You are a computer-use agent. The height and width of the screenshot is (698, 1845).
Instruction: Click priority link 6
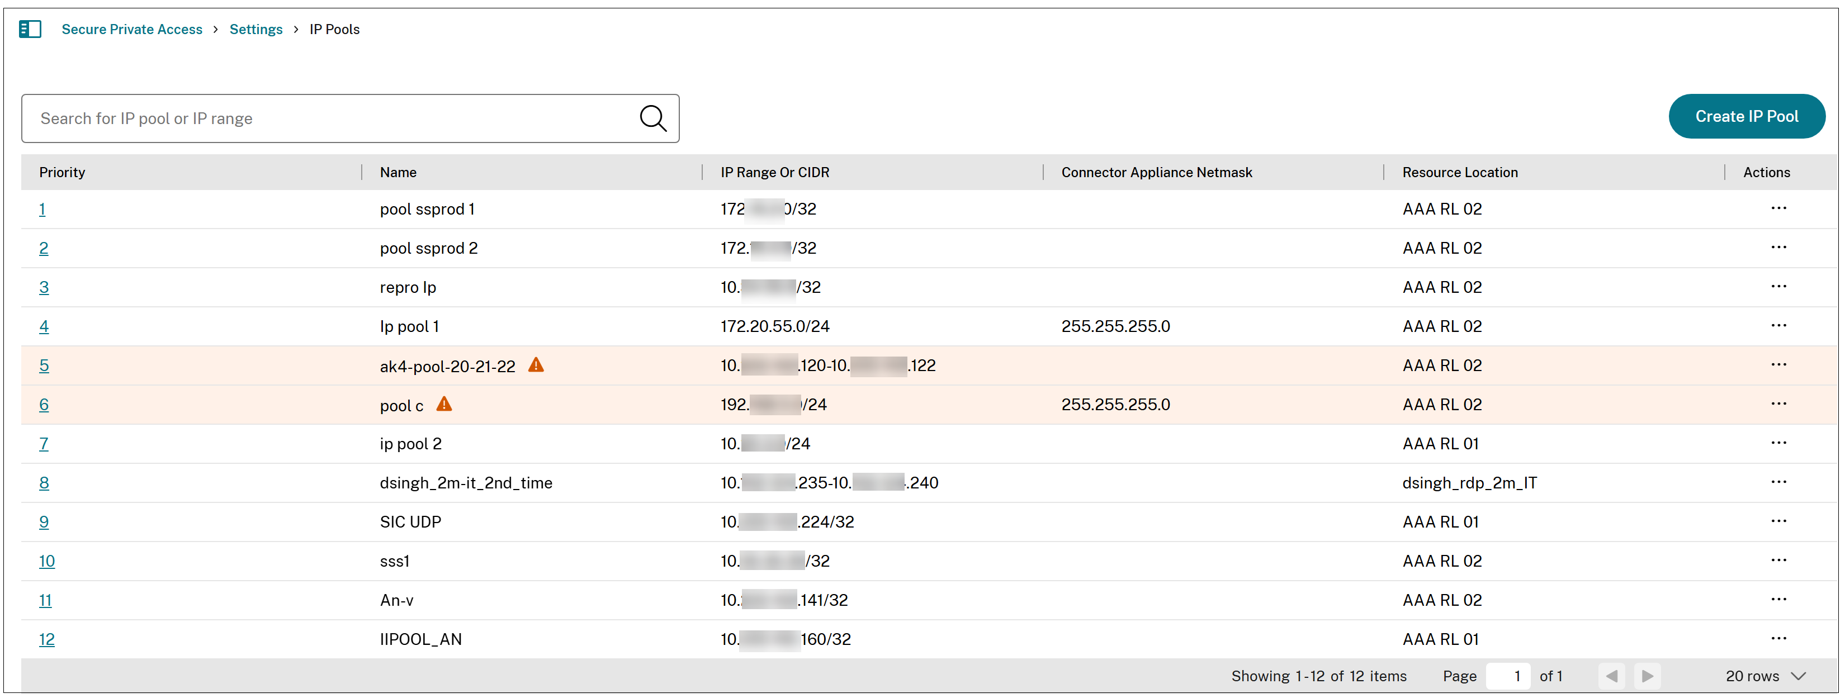point(44,405)
